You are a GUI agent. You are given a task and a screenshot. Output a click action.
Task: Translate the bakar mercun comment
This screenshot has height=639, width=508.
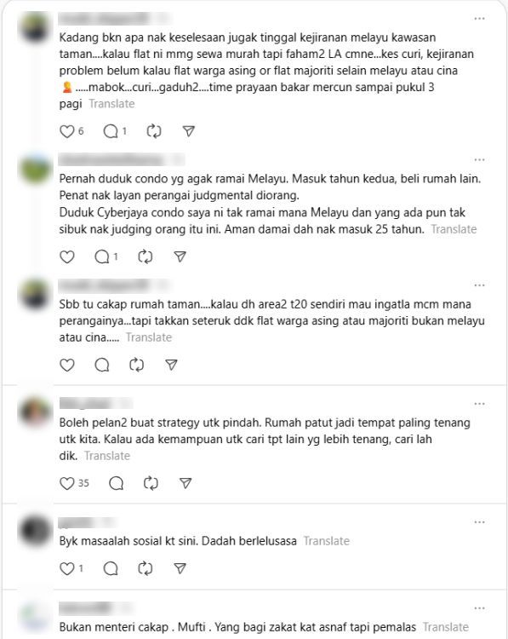[112, 104]
